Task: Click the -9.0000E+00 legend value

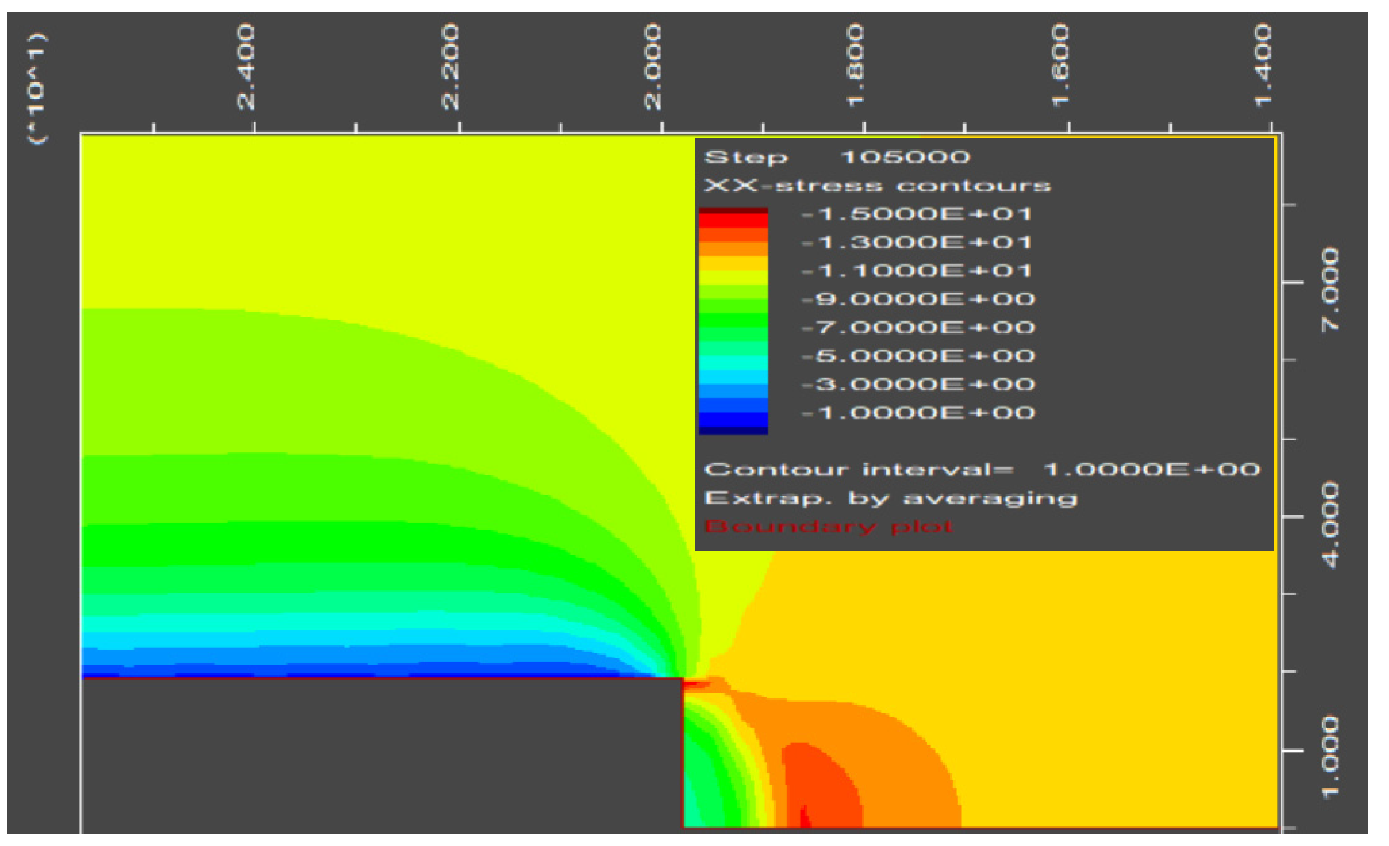Action: point(918,299)
